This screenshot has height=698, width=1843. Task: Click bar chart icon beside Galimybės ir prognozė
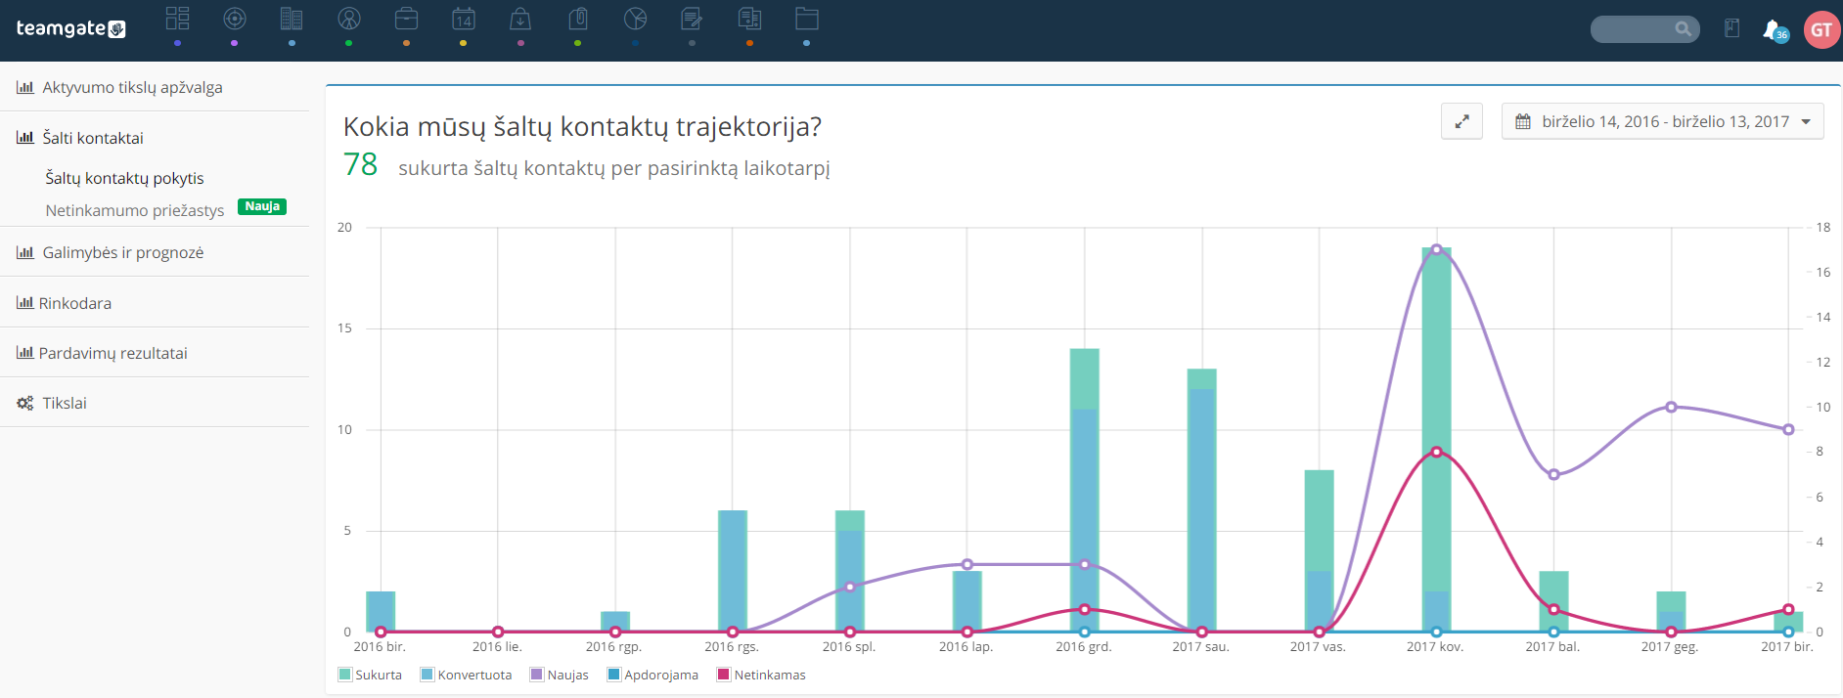(25, 252)
